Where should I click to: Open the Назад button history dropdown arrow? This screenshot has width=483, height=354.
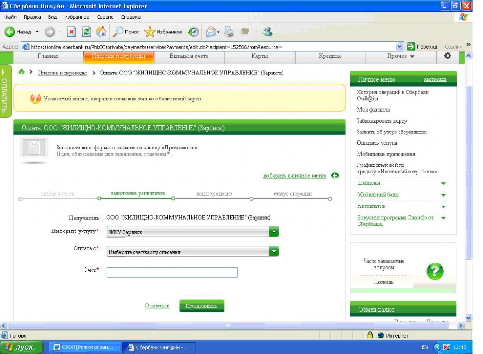(x=37, y=32)
